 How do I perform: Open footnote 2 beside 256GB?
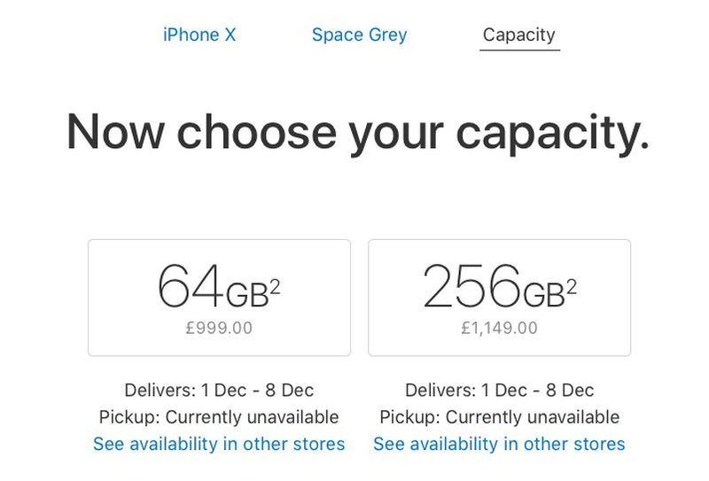572,287
